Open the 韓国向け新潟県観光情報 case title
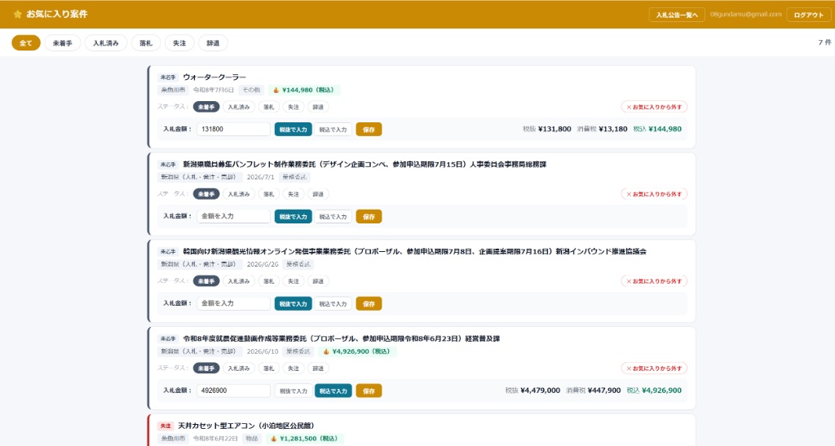 [x=414, y=252]
